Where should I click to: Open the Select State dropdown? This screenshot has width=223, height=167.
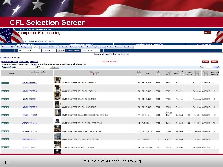[x=91, y=50]
